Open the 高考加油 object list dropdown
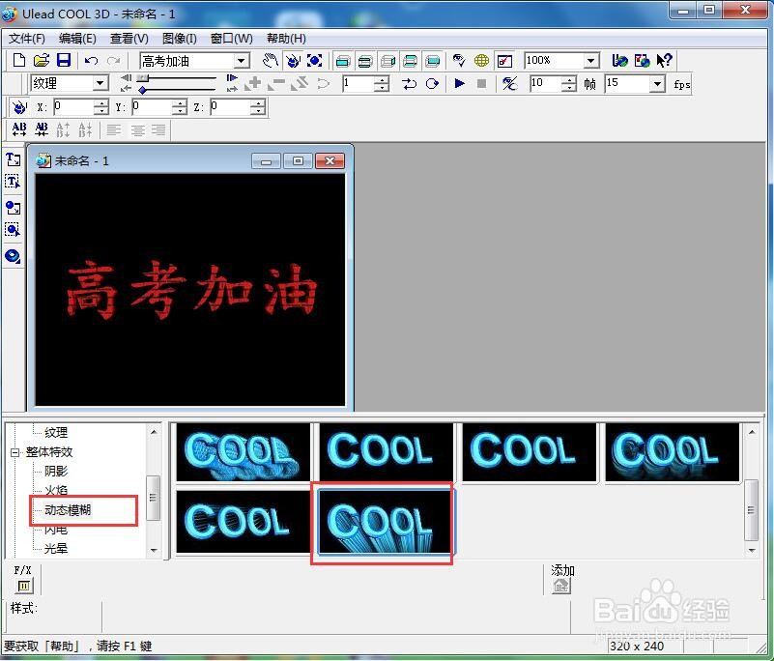The image size is (774, 661). click(x=241, y=61)
